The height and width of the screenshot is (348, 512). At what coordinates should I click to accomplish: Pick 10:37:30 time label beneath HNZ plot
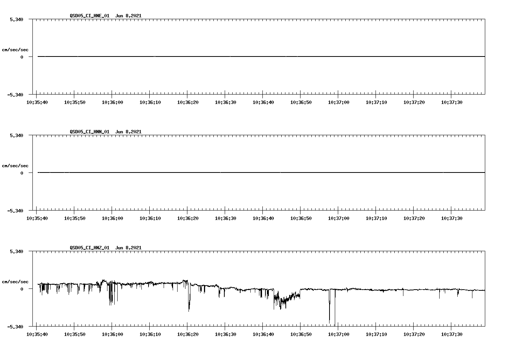click(452, 334)
